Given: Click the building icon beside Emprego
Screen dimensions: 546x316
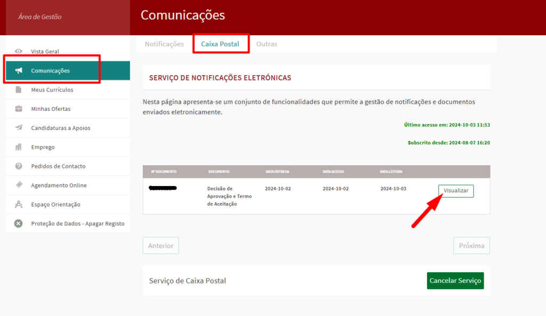Looking at the screenshot, I should (19, 147).
